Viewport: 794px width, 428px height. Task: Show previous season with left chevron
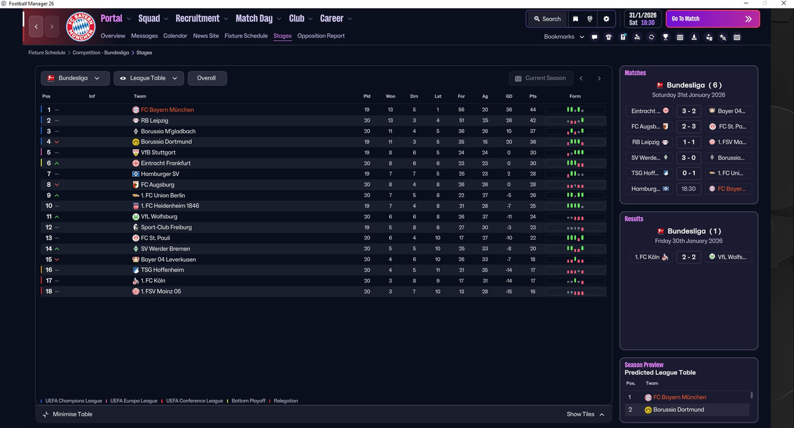(581, 78)
